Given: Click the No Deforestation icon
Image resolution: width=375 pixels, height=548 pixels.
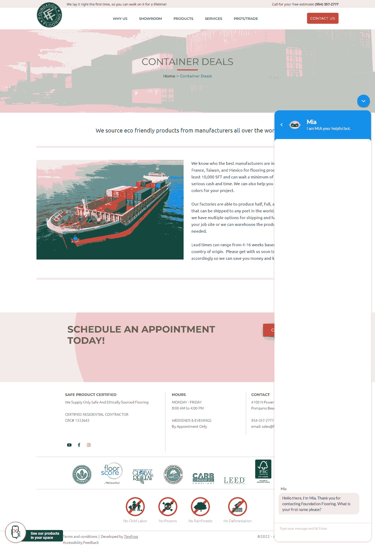Looking at the screenshot, I should tap(238, 507).
